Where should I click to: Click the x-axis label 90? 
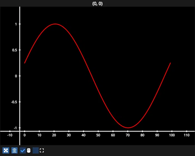[157, 135]
